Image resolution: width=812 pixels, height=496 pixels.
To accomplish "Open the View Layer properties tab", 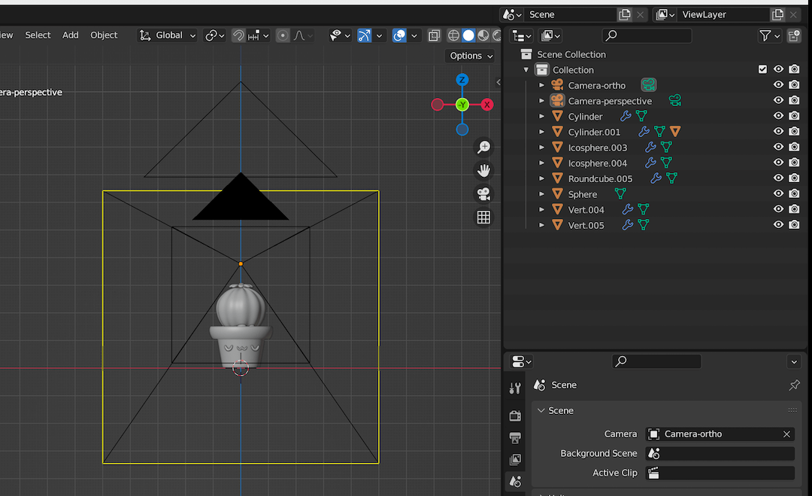I will 515,460.
